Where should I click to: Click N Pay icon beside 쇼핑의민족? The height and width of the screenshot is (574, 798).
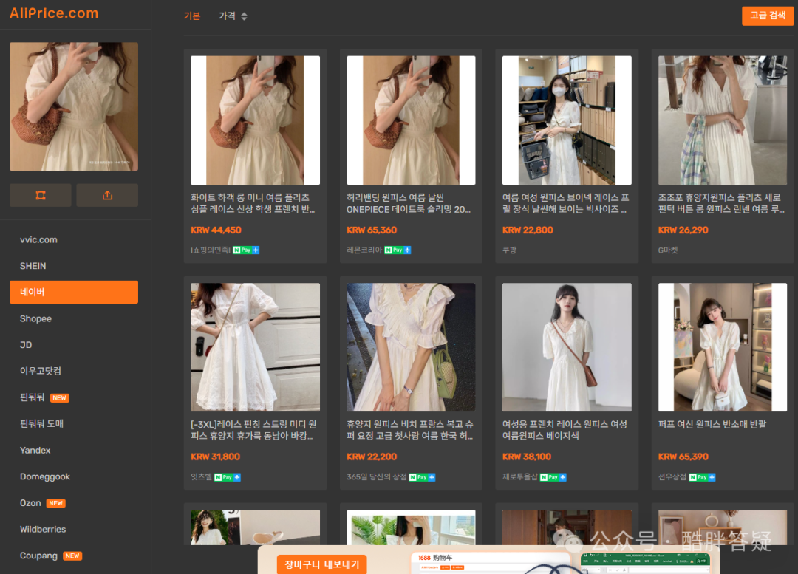(x=246, y=250)
